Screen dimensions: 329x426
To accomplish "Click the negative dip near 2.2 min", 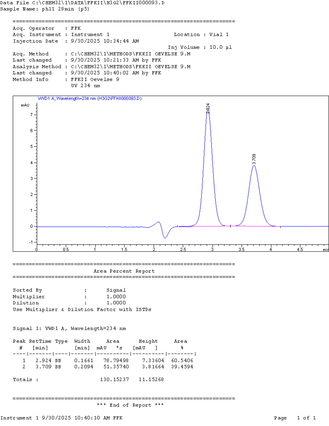I will point(165,238).
